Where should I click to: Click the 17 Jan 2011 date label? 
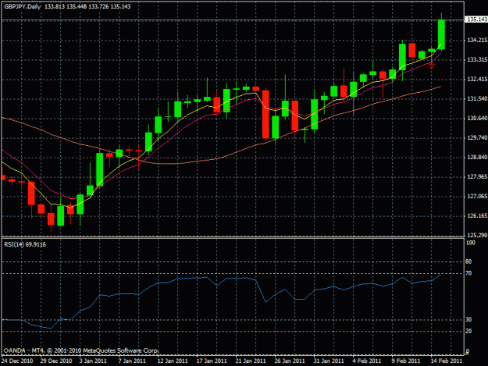[x=212, y=361]
